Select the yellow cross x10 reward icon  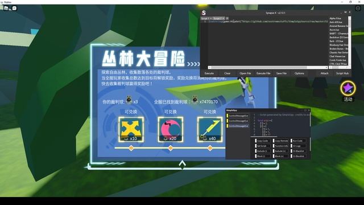[131, 129]
